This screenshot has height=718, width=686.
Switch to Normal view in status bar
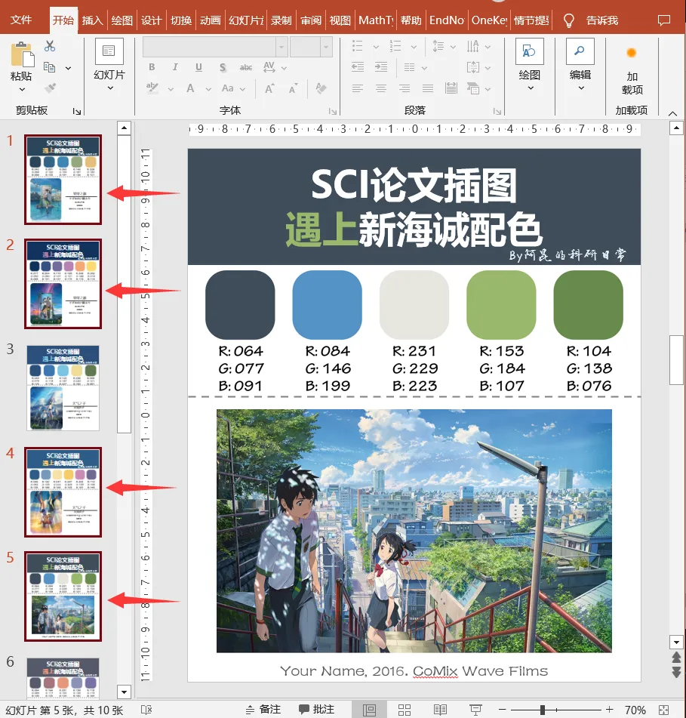click(369, 710)
